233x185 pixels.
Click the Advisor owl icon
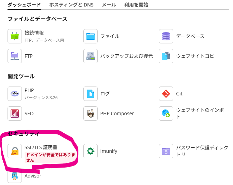point(15,176)
